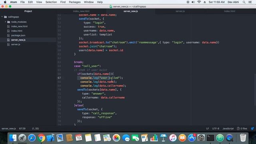Open Spotlight search magnifier in menu bar
This screenshot has width=256, height=144.
pyautogui.click(x=244, y=2)
